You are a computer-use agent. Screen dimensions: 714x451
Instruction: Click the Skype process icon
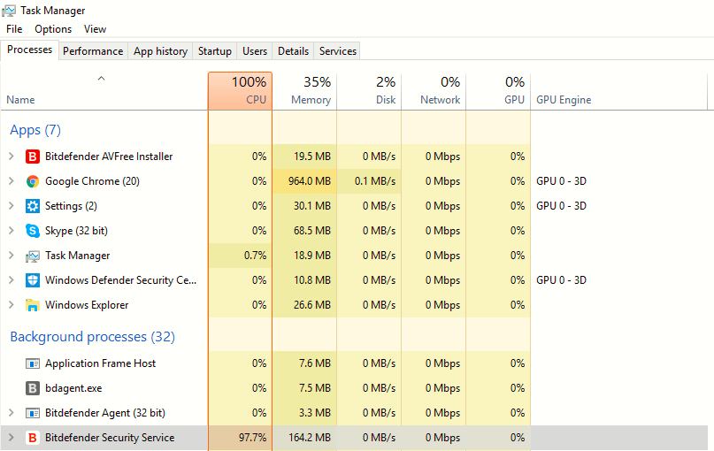[x=33, y=231]
